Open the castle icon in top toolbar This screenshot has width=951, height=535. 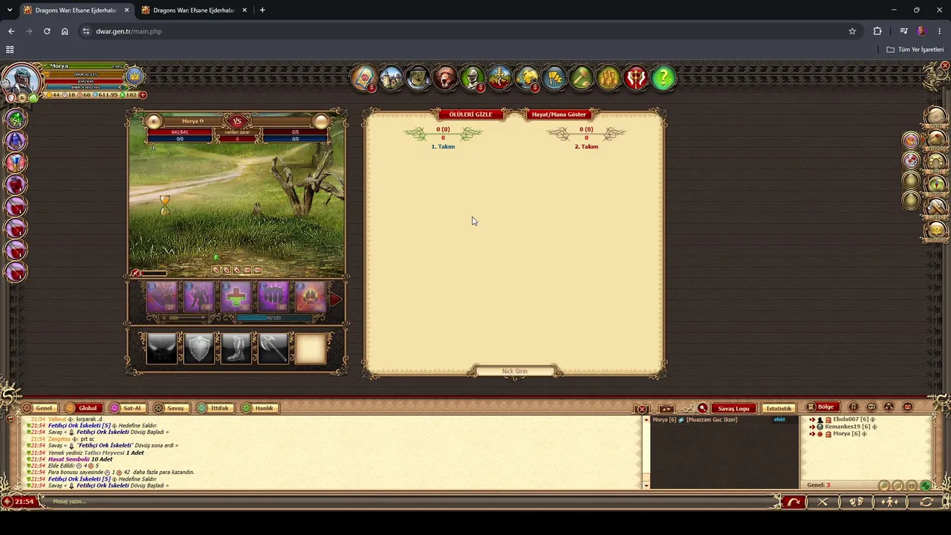[x=391, y=77]
